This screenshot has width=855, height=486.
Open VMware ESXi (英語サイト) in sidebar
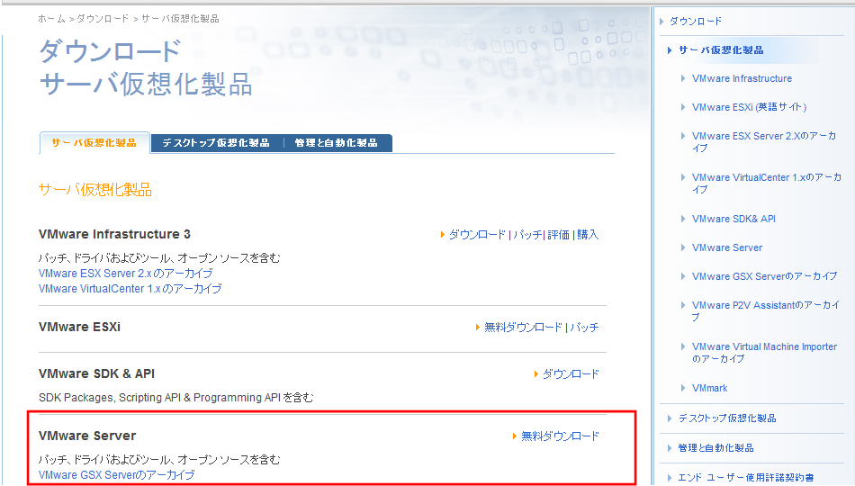[x=749, y=107]
